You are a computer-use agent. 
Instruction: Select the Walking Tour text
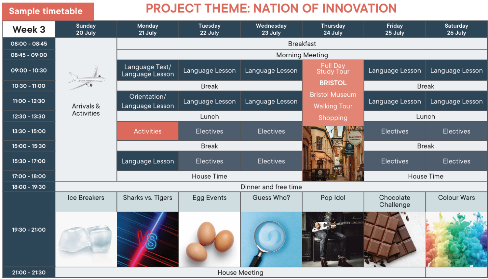(x=333, y=106)
